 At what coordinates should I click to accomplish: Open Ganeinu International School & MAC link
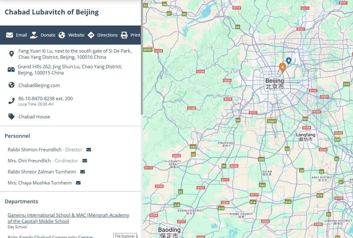[69, 218]
